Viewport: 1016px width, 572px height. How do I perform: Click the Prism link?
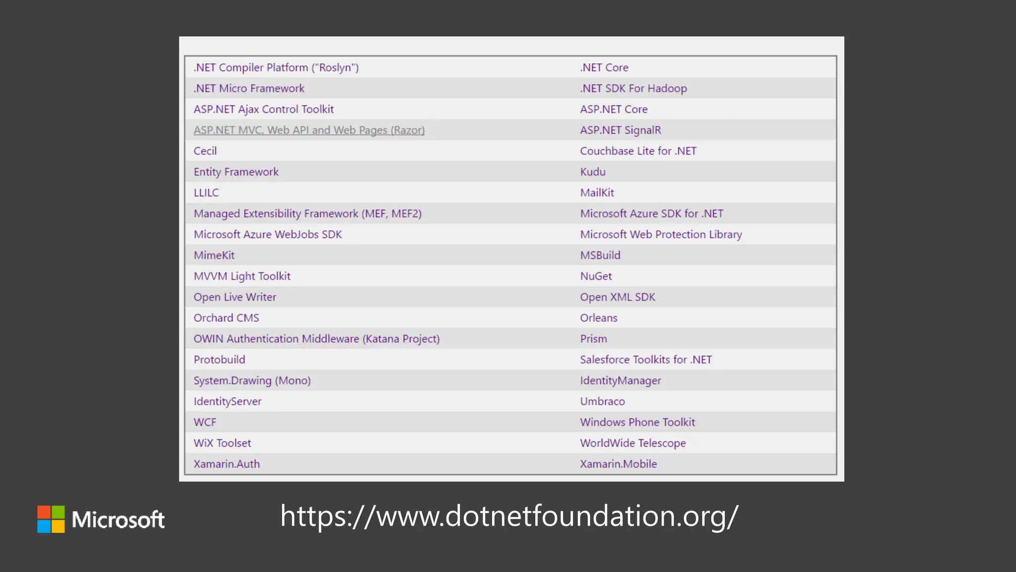click(x=593, y=339)
